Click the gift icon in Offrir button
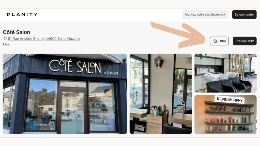This screenshot has width=260, height=146. [x=215, y=41]
